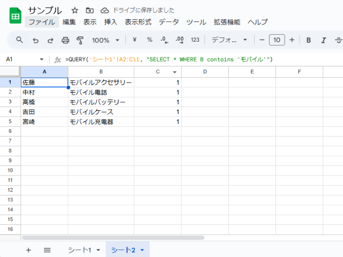Open the ツール menu
Screen dimensions: 343x257
(x=196, y=22)
